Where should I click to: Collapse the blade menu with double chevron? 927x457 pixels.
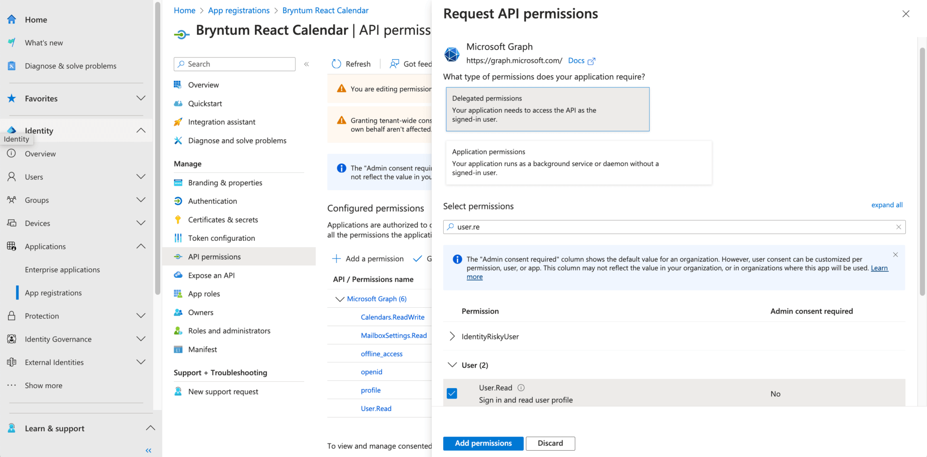(x=306, y=64)
